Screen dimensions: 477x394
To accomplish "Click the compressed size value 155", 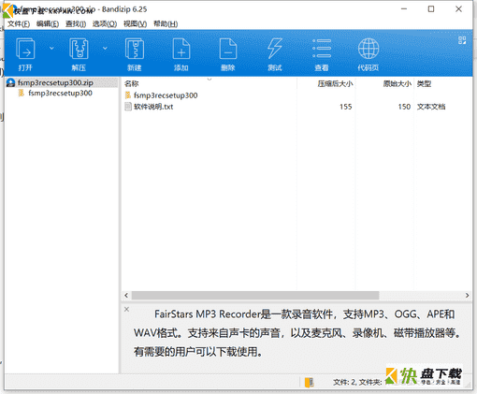I will pyautogui.click(x=346, y=107).
